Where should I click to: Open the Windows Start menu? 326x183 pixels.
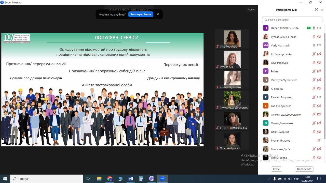pos(5,179)
